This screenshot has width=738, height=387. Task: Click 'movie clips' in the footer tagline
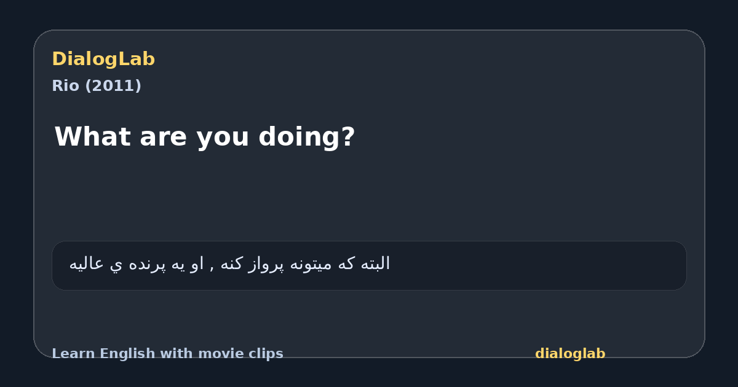pos(240,354)
